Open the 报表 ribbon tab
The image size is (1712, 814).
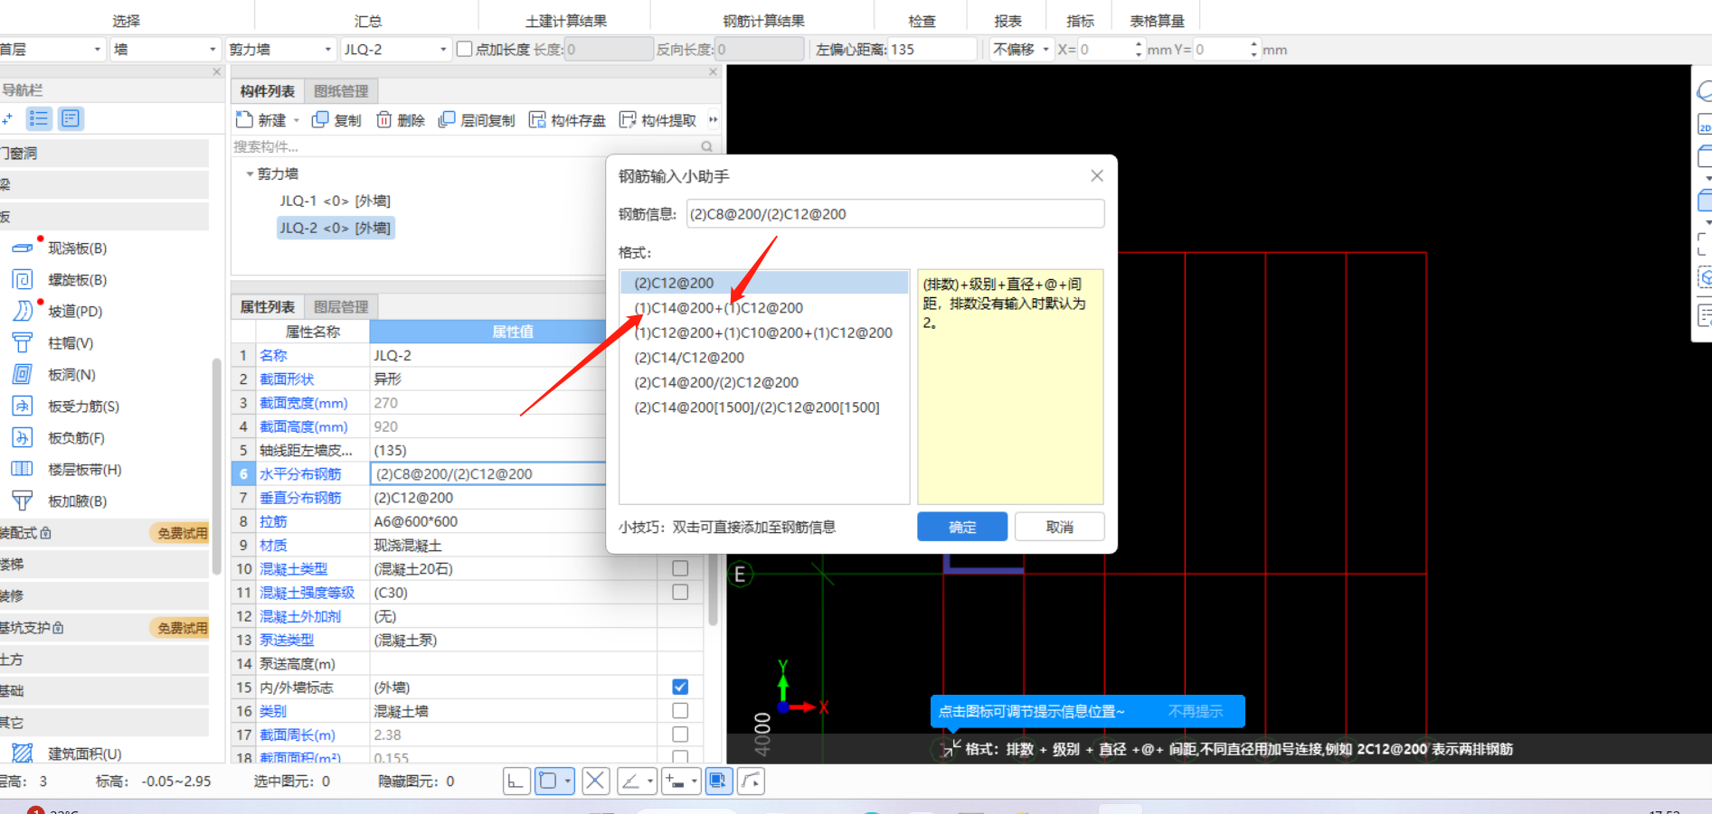tap(1007, 21)
